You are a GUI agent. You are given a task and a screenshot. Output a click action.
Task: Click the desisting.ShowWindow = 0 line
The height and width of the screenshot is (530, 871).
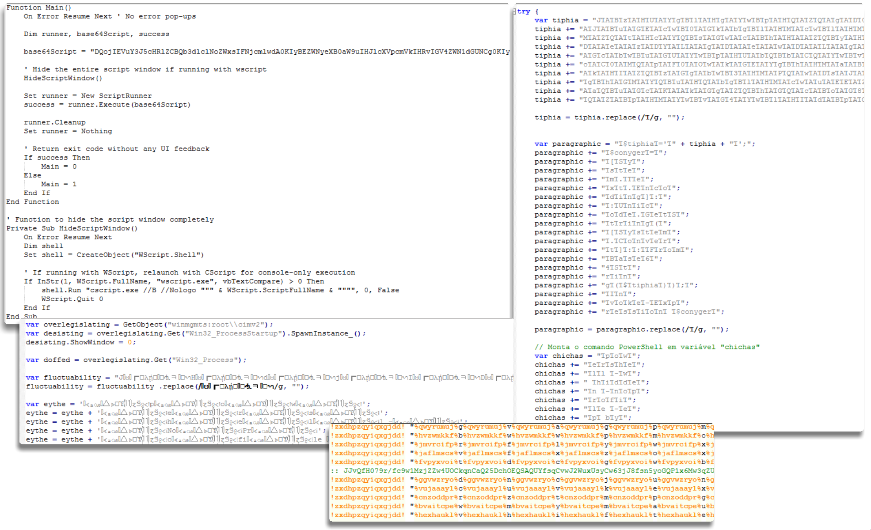(x=80, y=342)
